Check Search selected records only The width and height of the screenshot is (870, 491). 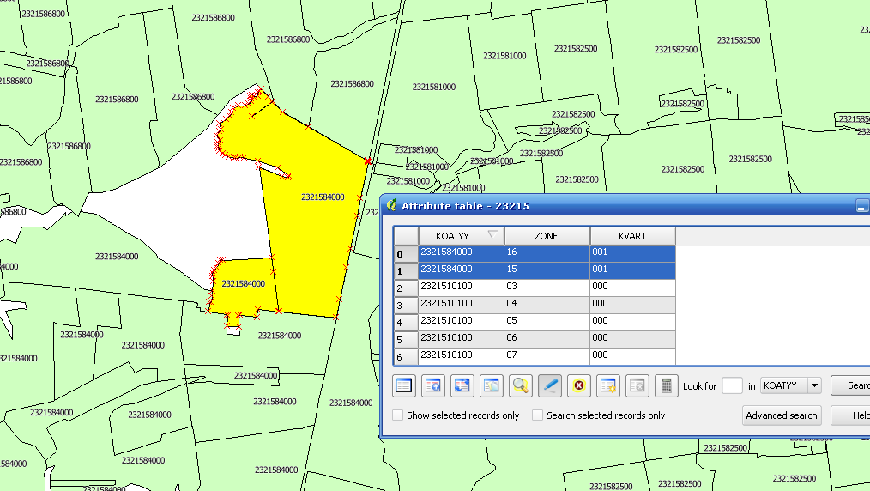pyautogui.click(x=538, y=415)
